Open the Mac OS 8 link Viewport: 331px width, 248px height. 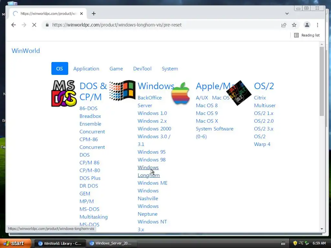207,106
